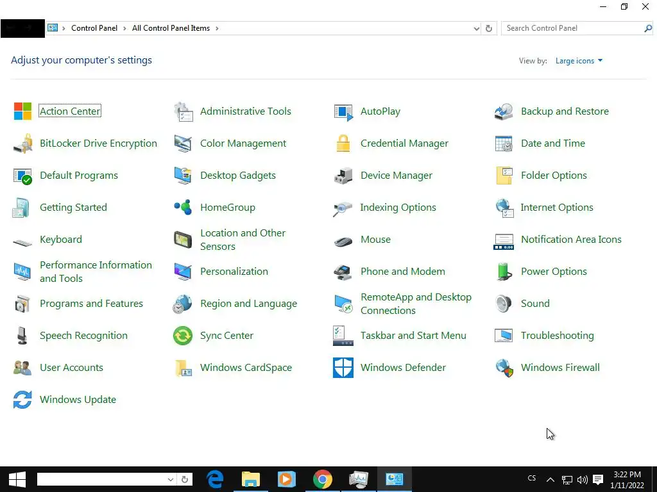Image resolution: width=657 pixels, height=492 pixels.
Task: Click the Sync Center green icon
Action: (x=183, y=336)
